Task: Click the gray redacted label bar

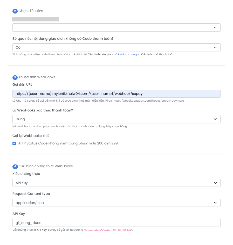Action: [x=35, y=19]
